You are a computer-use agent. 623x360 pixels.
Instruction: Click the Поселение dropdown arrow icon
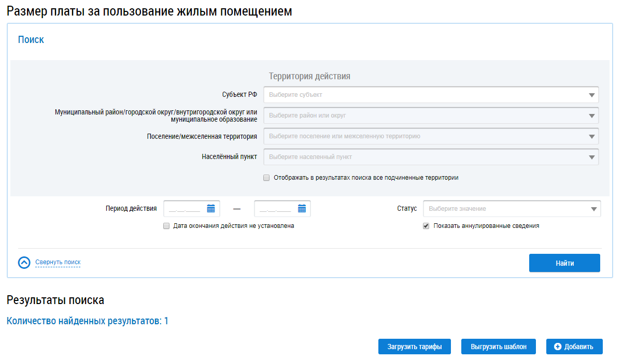pyautogui.click(x=591, y=137)
